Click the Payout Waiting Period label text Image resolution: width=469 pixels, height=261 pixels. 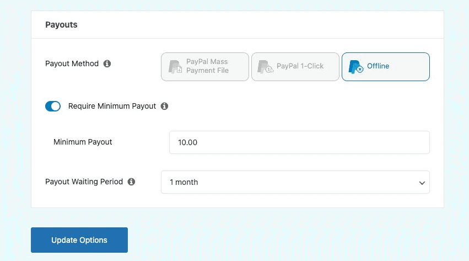(84, 182)
